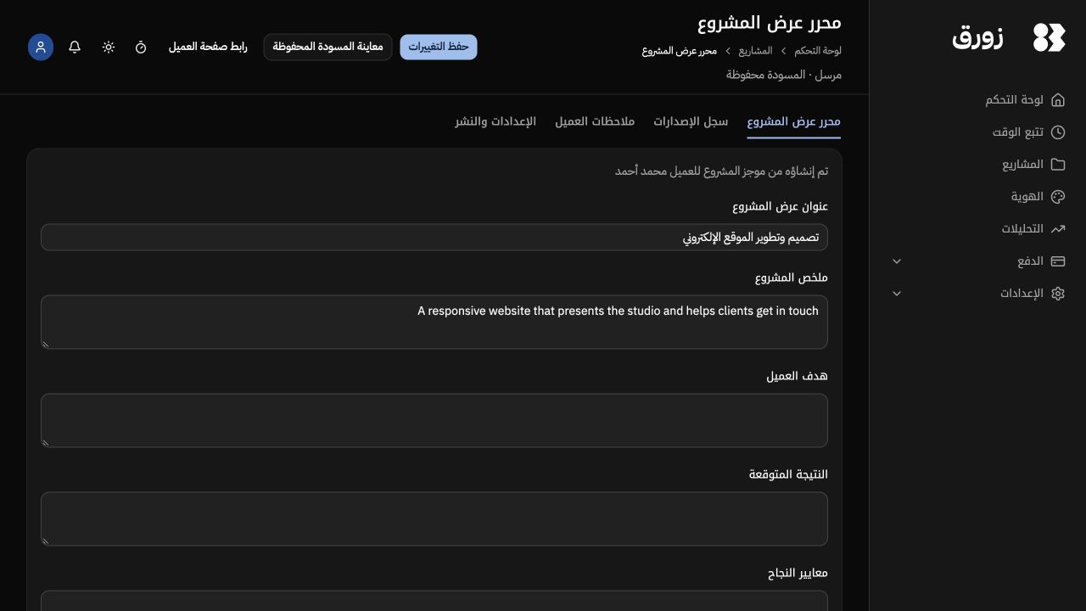Click the page heading محرر عرض المشروع
1086x611 pixels.
770,23
